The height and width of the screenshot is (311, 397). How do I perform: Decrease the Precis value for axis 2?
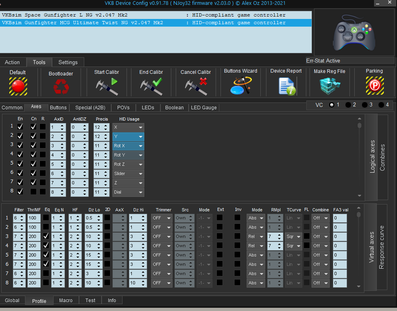click(x=106, y=138)
